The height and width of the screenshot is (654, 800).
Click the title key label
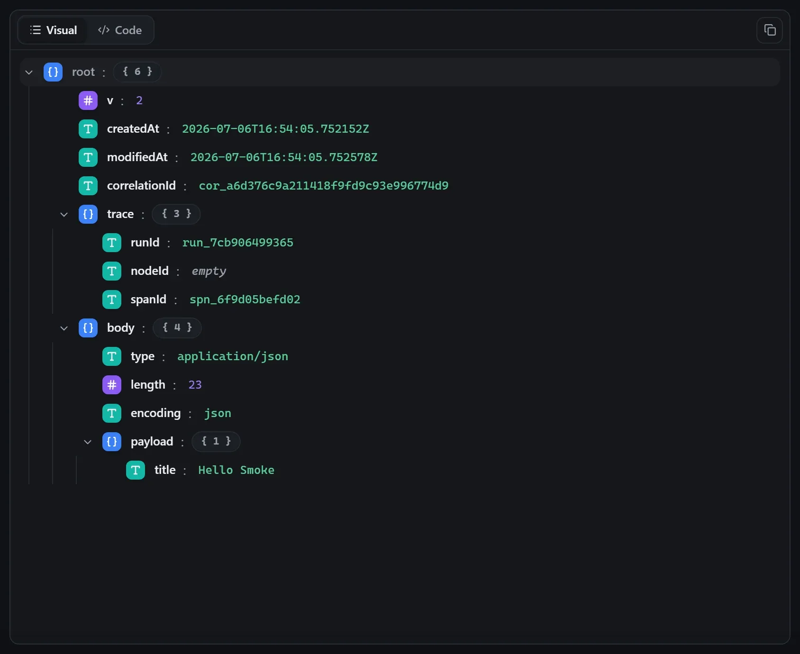165,470
